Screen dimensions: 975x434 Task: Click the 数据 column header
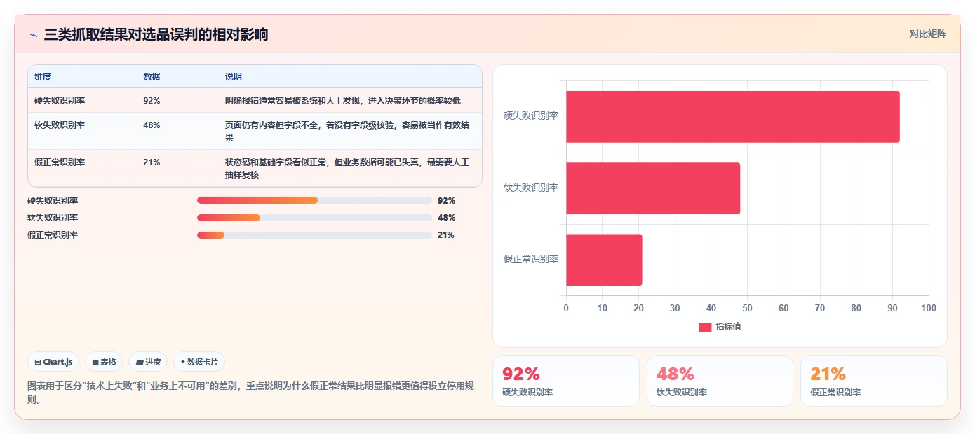click(x=152, y=77)
